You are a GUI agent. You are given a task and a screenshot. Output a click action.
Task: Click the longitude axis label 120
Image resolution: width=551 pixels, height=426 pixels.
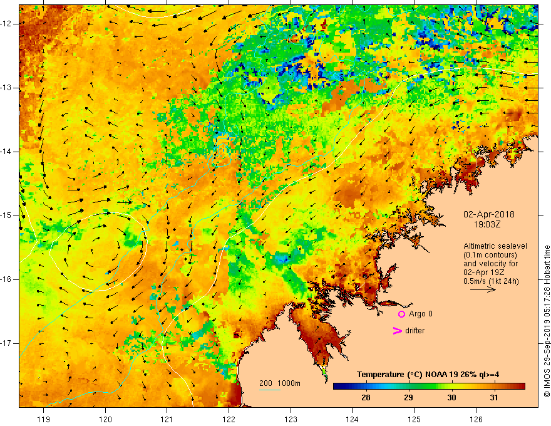(105, 419)
